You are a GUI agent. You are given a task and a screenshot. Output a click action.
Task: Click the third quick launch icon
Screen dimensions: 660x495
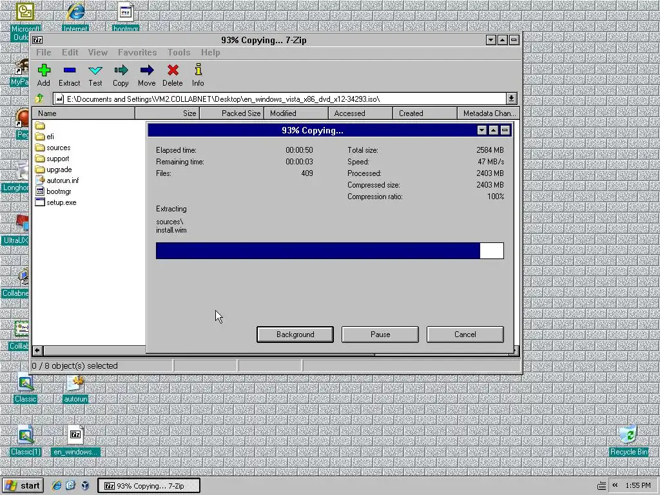pos(85,485)
